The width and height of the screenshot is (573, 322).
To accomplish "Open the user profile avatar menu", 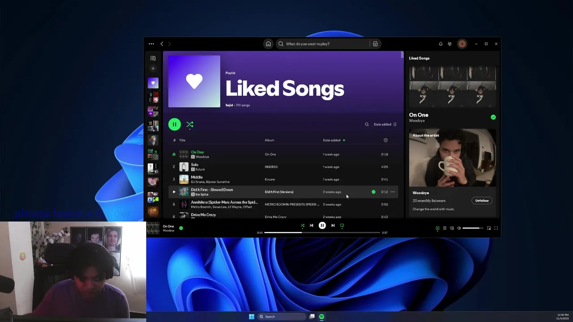I will pyautogui.click(x=462, y=44).
